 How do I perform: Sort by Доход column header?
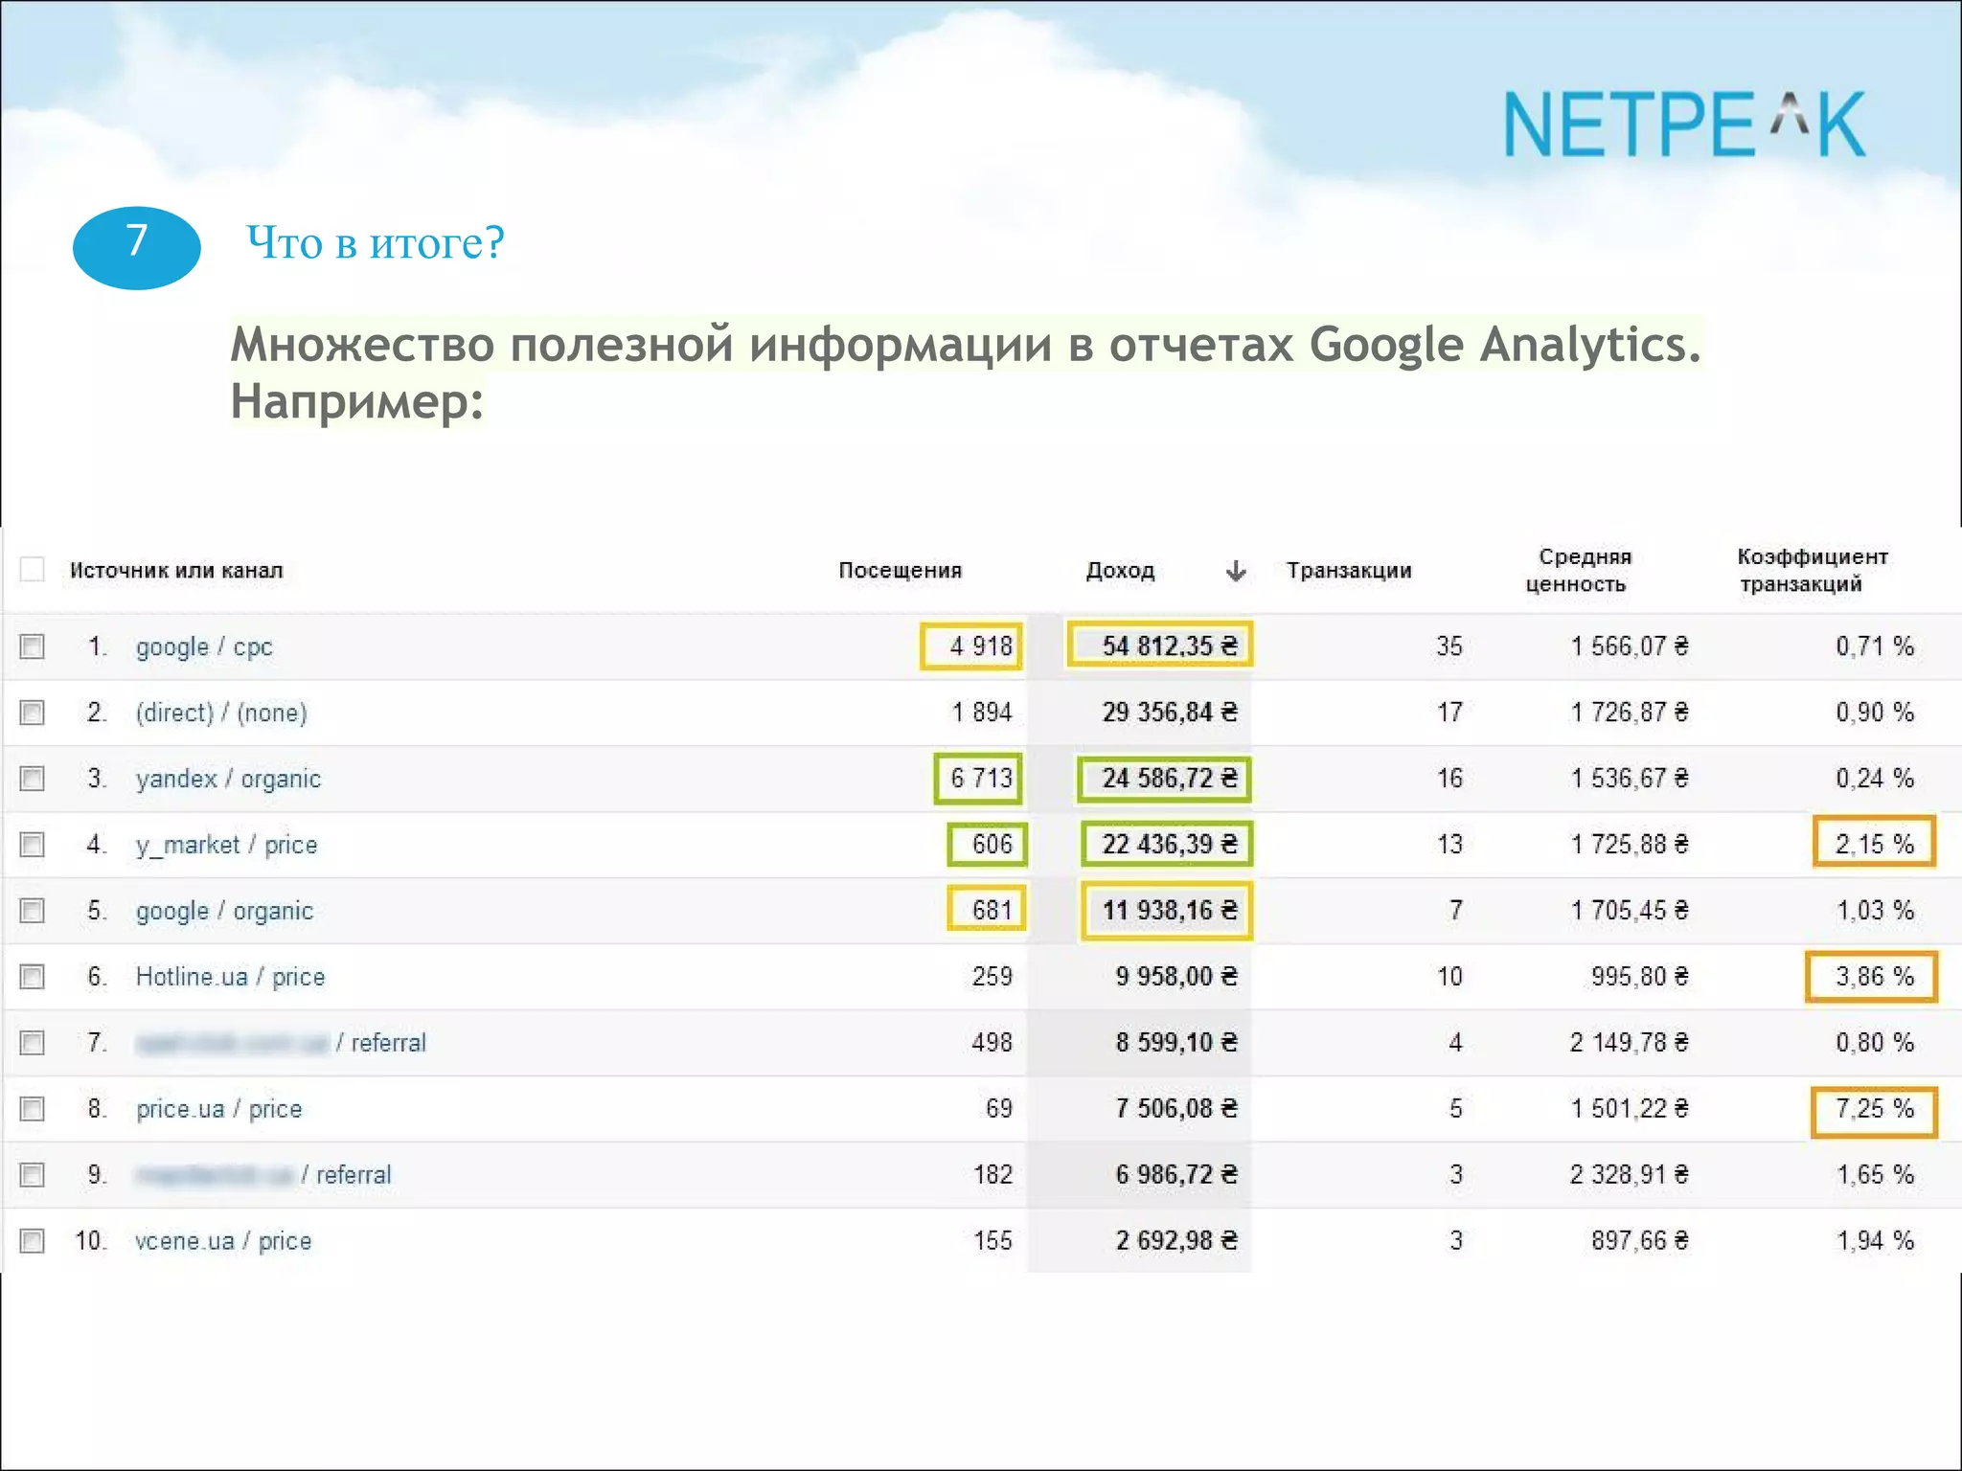[x=1120, y=571]
